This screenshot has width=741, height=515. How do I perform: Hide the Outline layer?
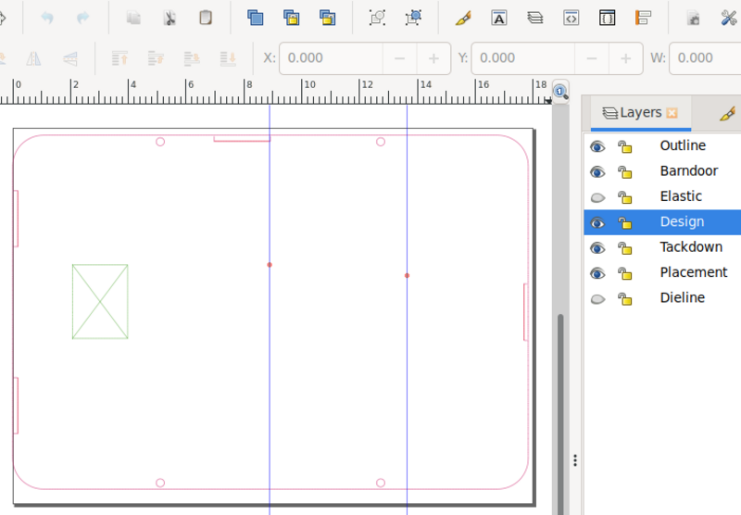coord(597,146)
